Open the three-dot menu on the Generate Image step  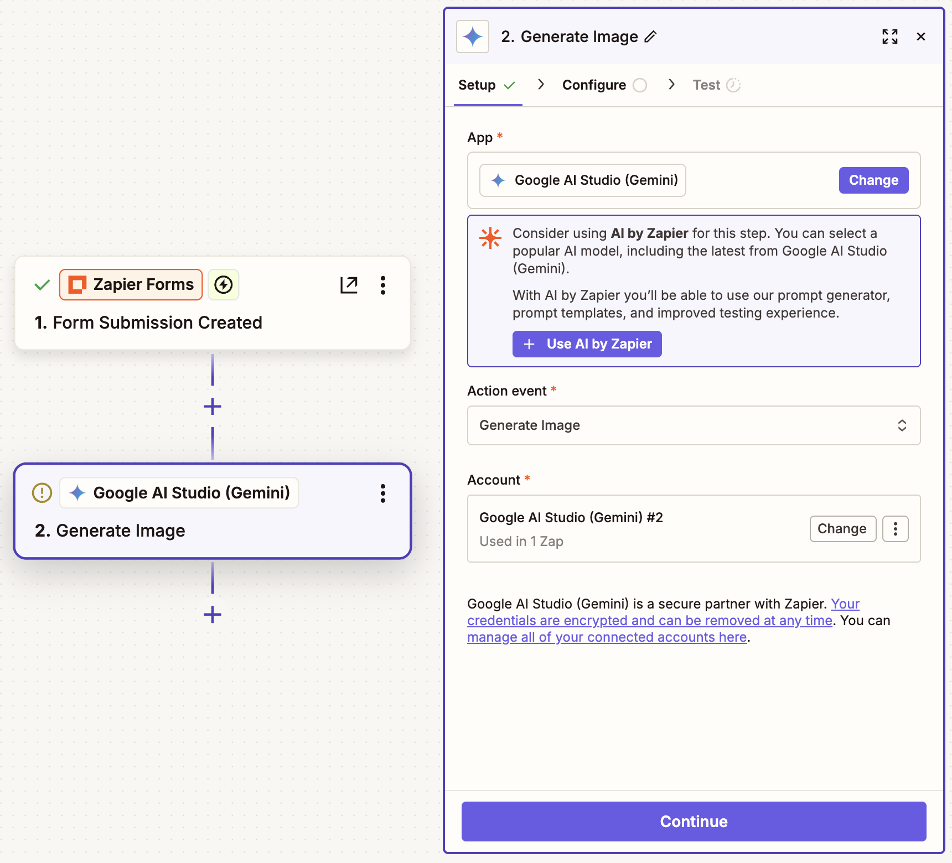pyautogui.click(x=383, y=493)
